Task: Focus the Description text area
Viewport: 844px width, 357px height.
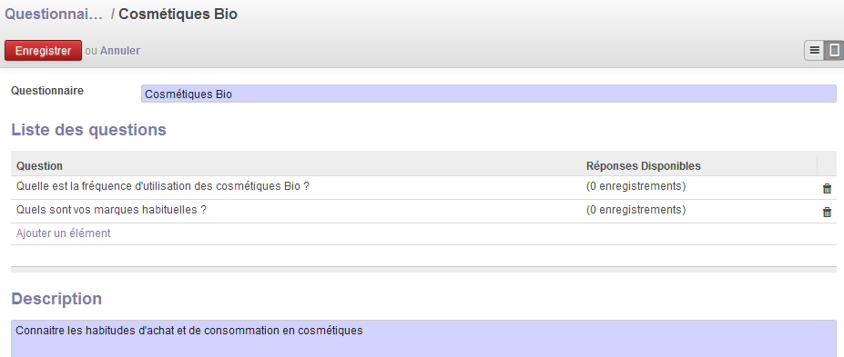Action: click(x=424, y=339)
